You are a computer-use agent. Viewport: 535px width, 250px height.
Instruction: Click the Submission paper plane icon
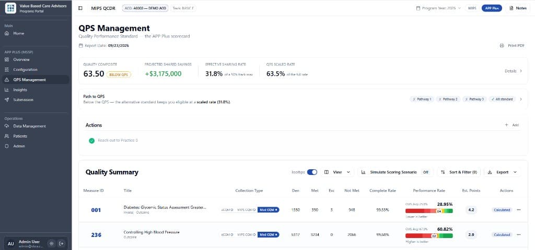point(7,99)
